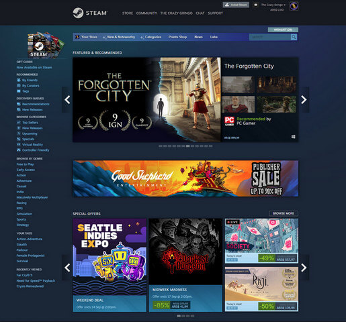This screenshot has width=346, height=322.
Task: Open the Points Shop tab
Action: (x=177, y=37)
